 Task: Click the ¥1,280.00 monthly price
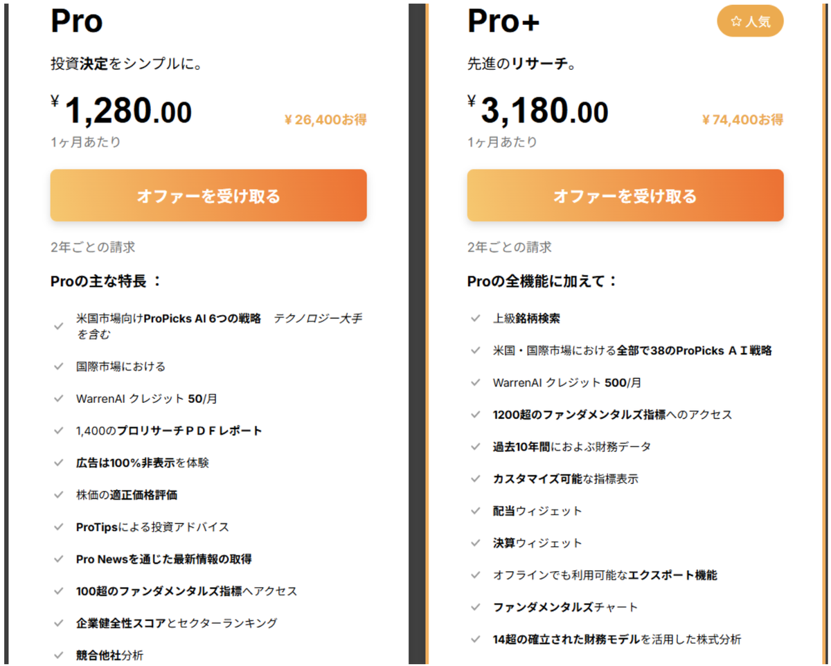(x=122, y=111)
